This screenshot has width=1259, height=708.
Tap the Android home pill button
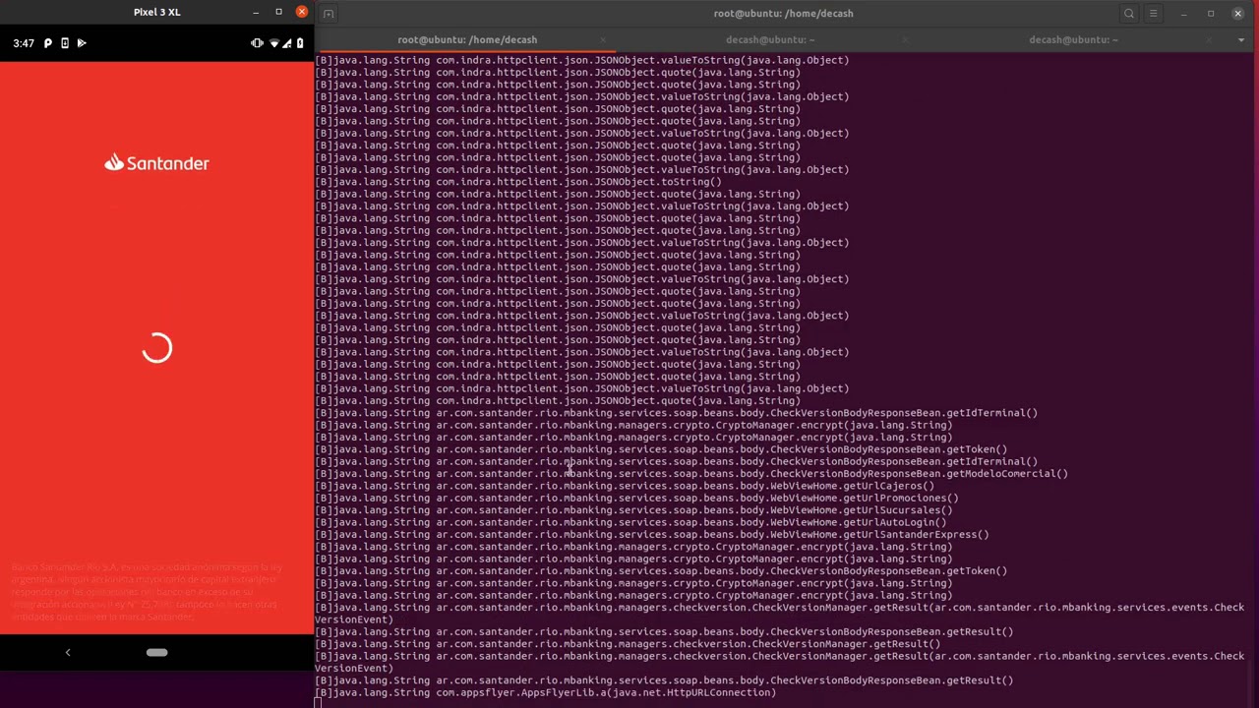click(156, 652)
